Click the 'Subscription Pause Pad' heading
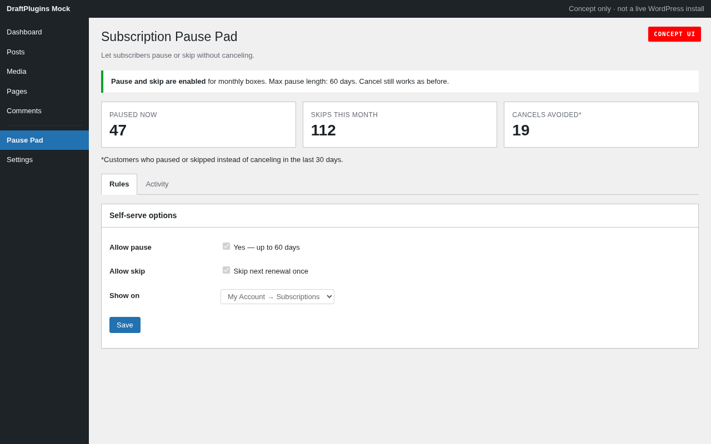 click(x=169, y=37)
